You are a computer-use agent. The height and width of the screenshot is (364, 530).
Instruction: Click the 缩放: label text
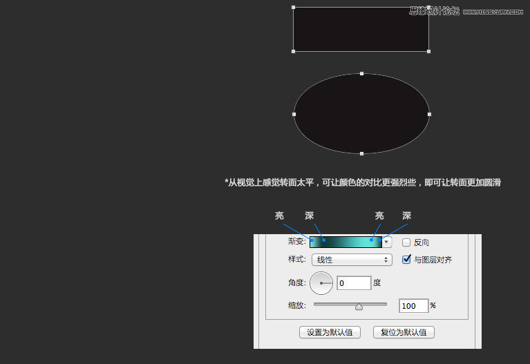click(x=297, y=305)
